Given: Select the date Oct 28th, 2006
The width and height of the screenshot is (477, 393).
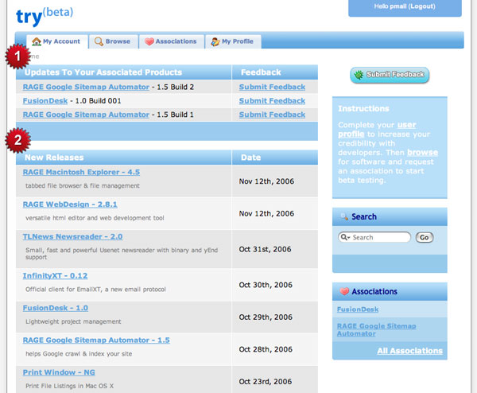Looking at the screenshot, I should click(x=266, y=349).
